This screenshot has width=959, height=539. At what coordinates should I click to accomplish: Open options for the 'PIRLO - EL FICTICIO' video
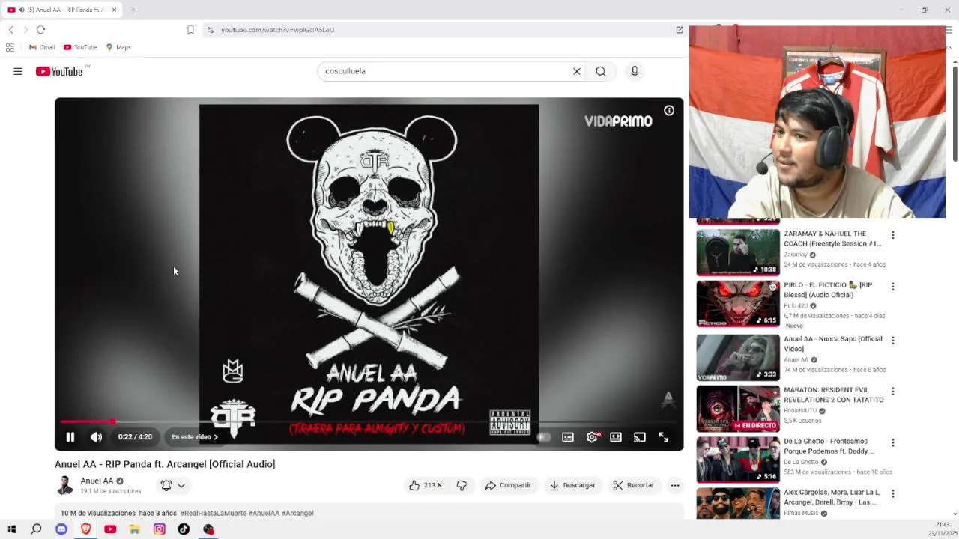point(892,287)
